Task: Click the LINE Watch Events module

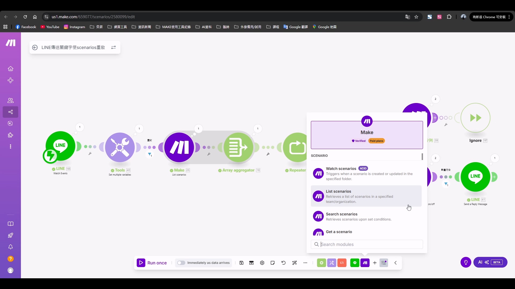Action: [61, 146]
